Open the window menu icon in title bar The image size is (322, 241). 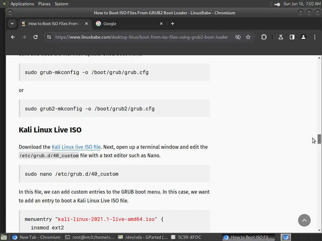click(10, 13)
